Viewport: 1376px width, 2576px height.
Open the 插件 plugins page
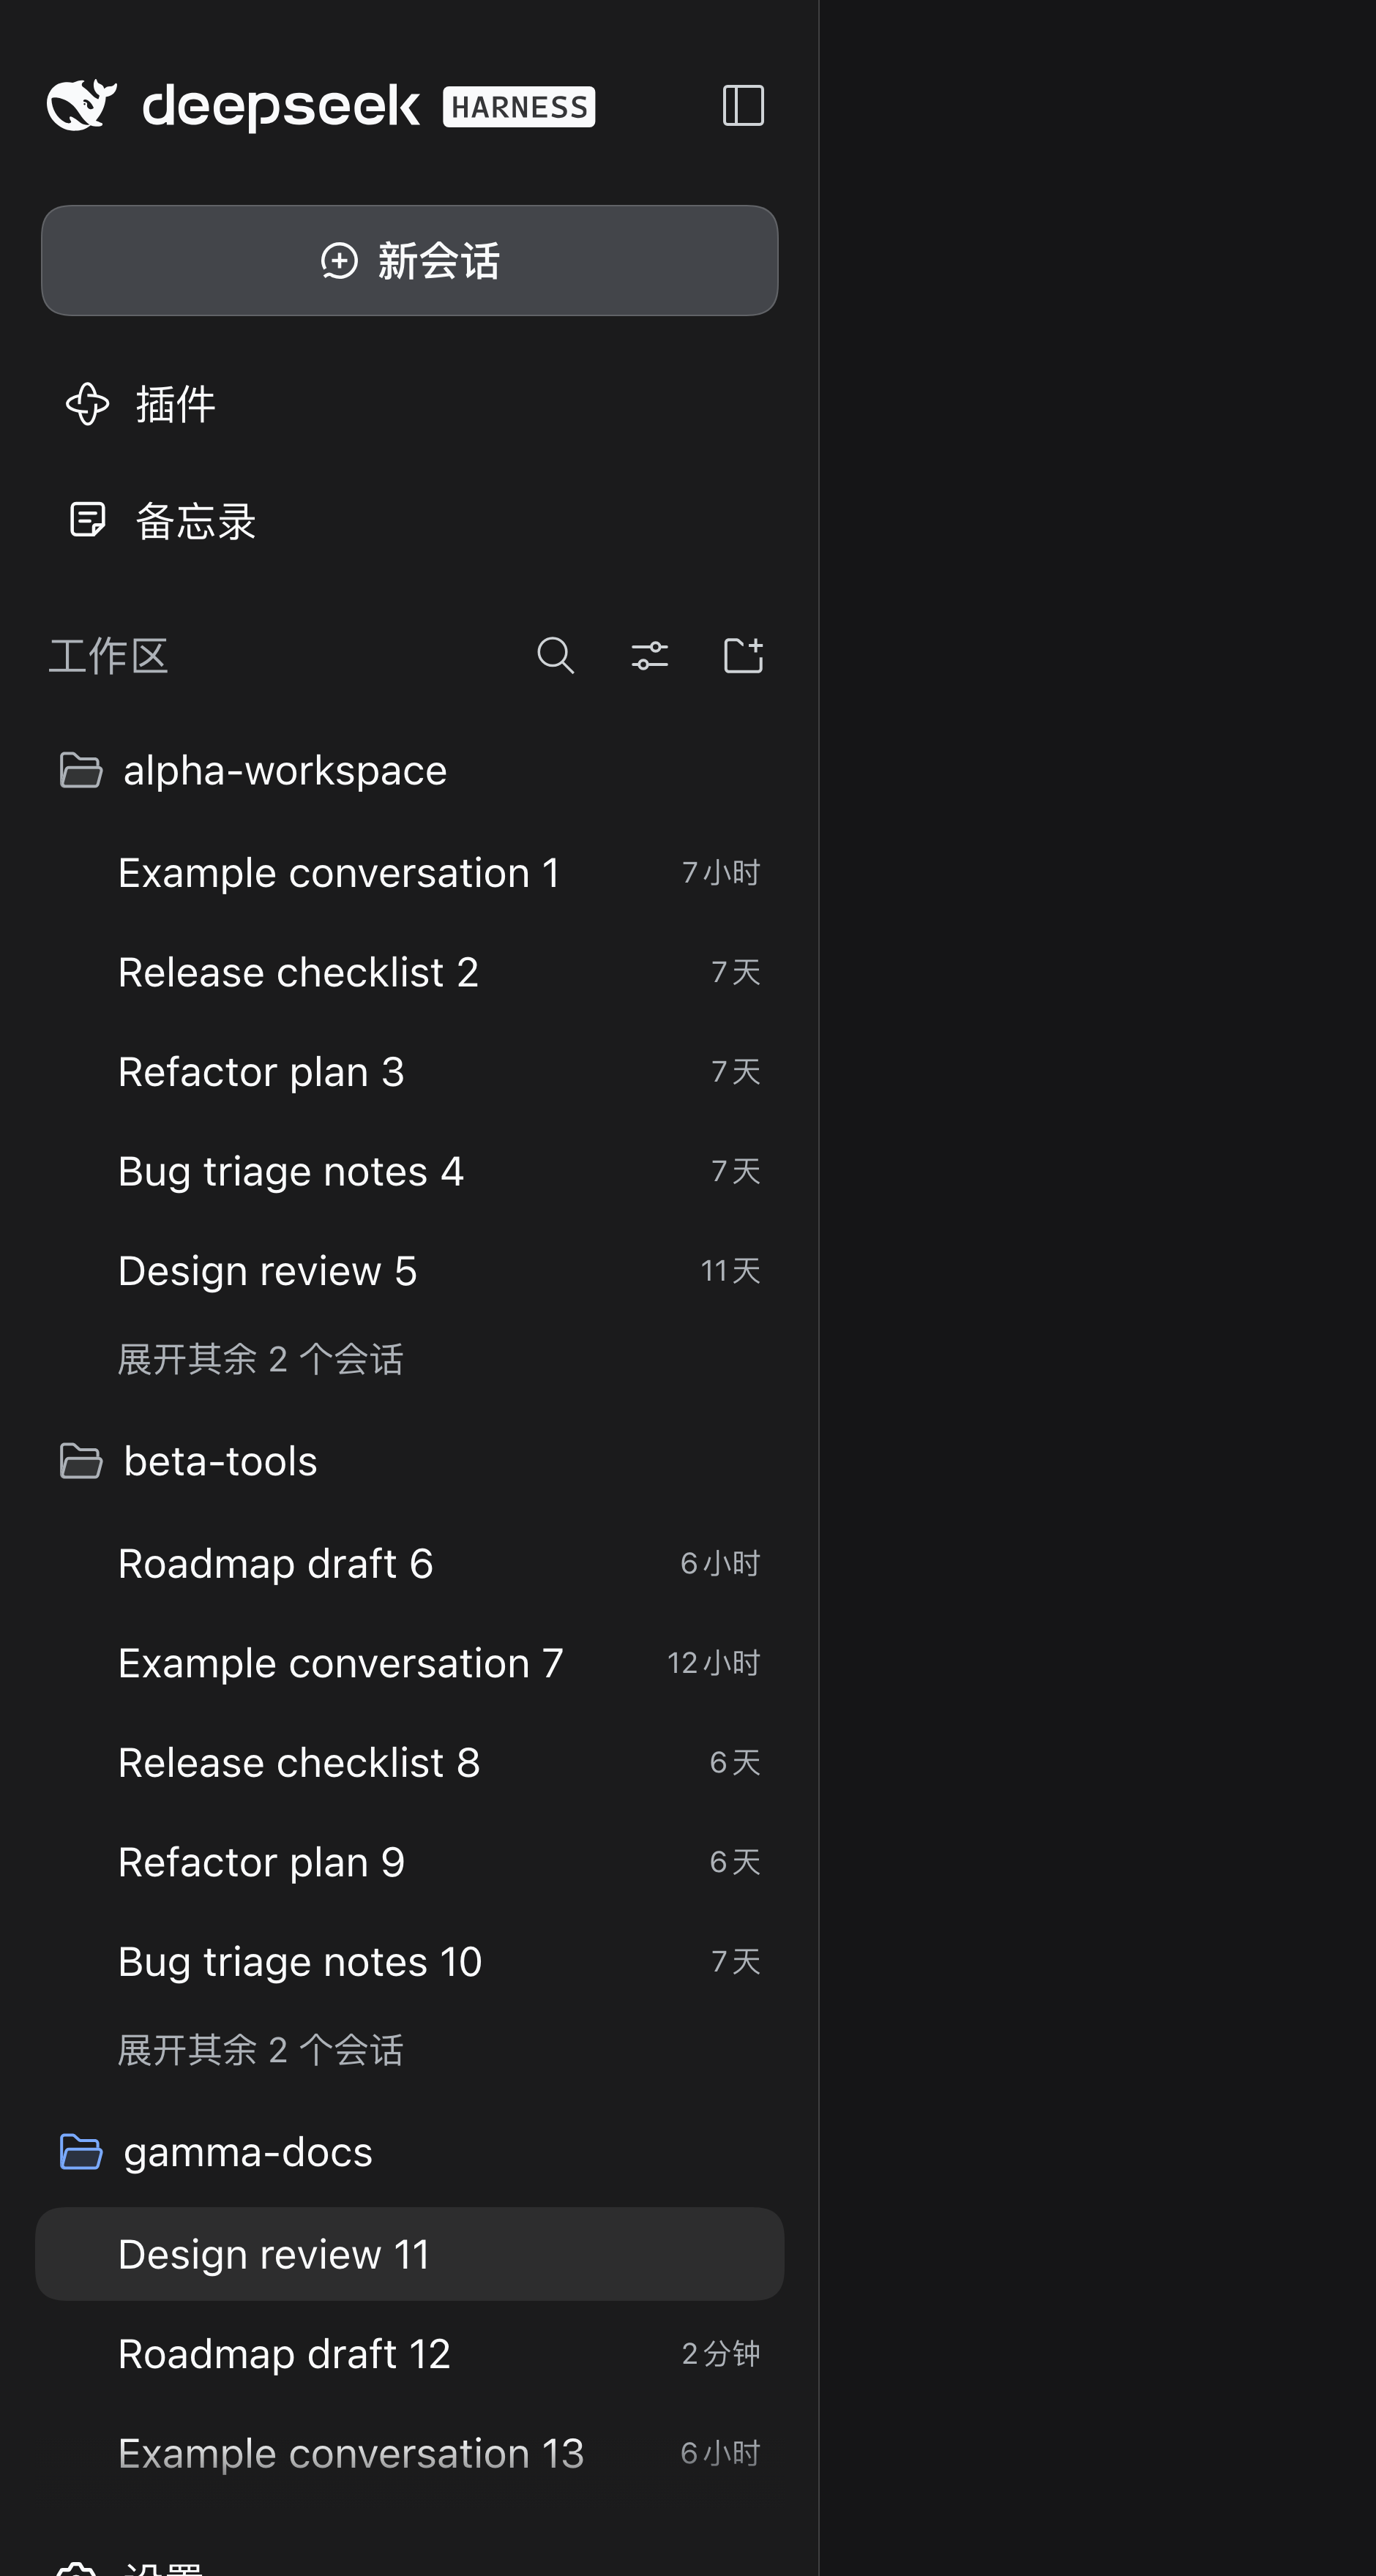tap(409, 404)
